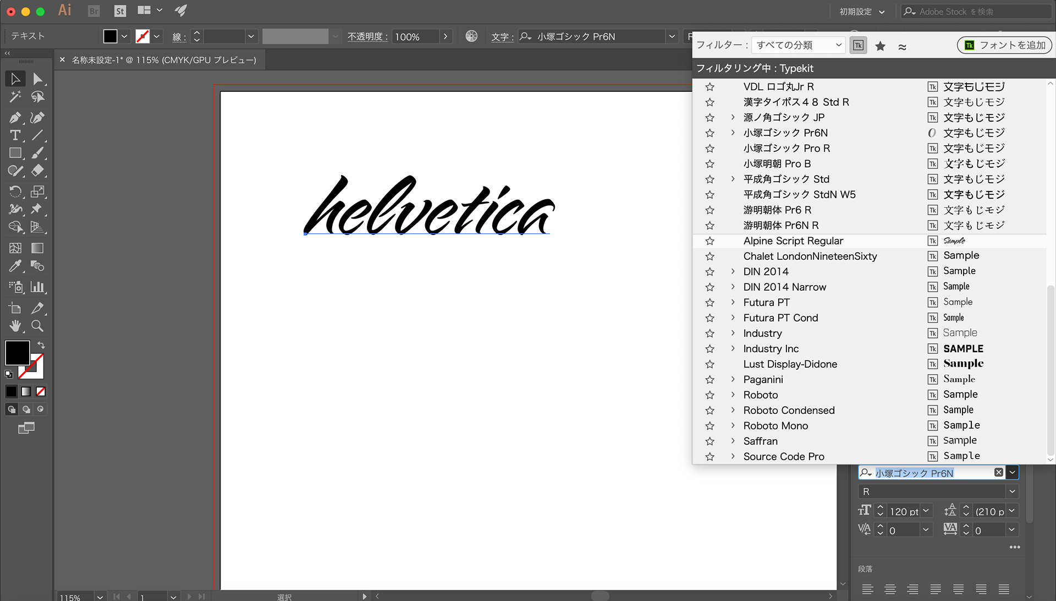Clear the font name search field
Image resolution: width=1056 pixels, height=601 pixels.
click(x=999, y=473)
